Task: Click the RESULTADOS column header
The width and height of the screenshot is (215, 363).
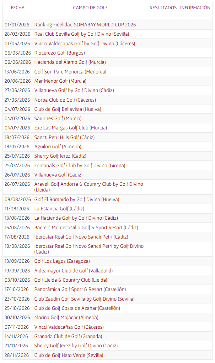Action: pos(163,7)
